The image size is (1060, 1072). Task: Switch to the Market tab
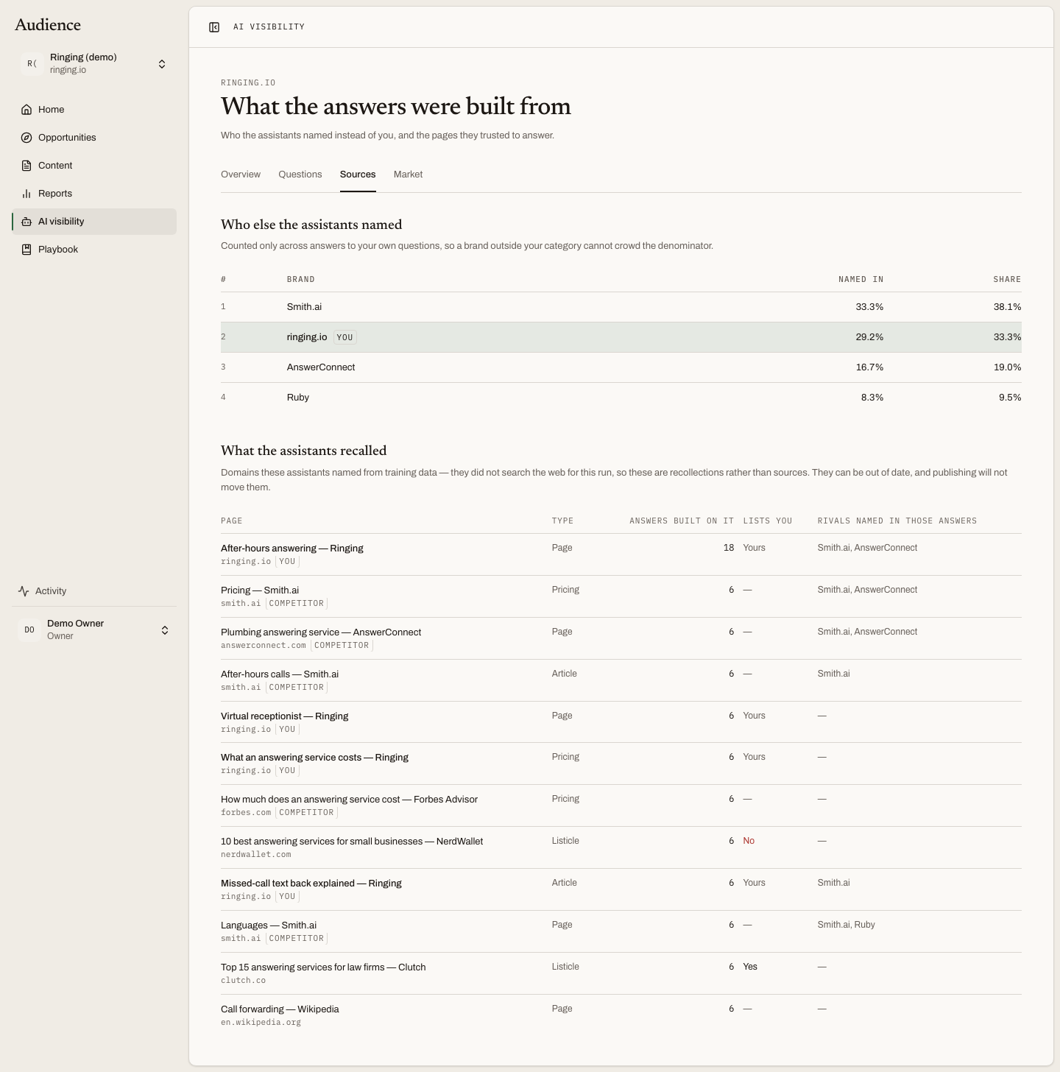(x=408, y=174)
